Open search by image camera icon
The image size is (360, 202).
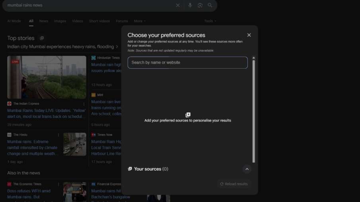click(200, 5)
